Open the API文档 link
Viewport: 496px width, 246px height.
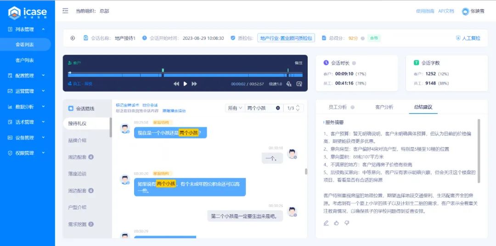point(446,11)
